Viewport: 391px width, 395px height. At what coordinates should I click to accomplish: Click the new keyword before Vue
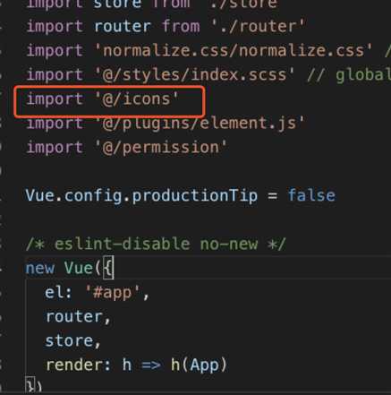coord(40,269)
